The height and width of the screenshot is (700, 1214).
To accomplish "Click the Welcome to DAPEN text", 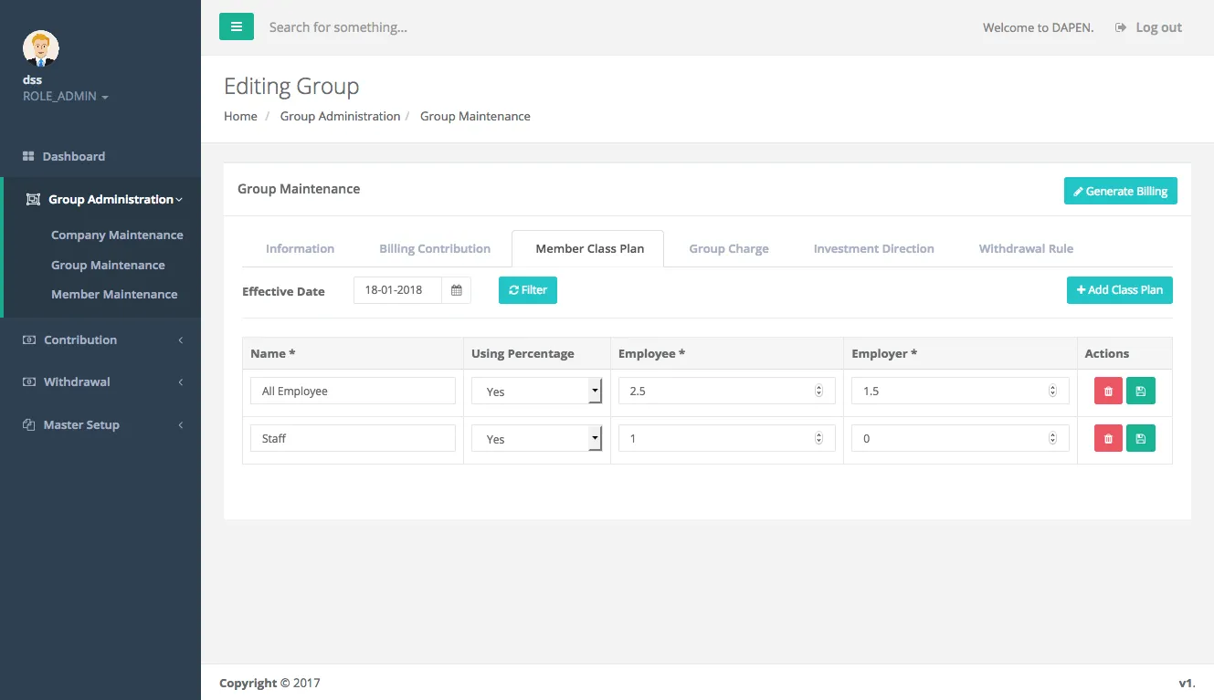I will 1038,27.
